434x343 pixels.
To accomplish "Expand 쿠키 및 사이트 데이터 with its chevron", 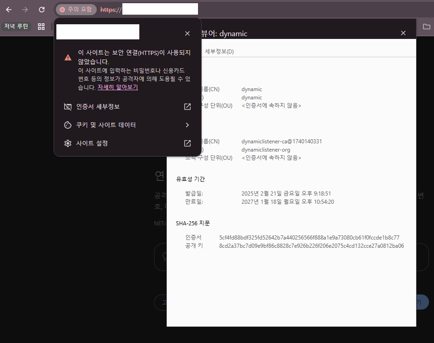I will click(187, 125).
